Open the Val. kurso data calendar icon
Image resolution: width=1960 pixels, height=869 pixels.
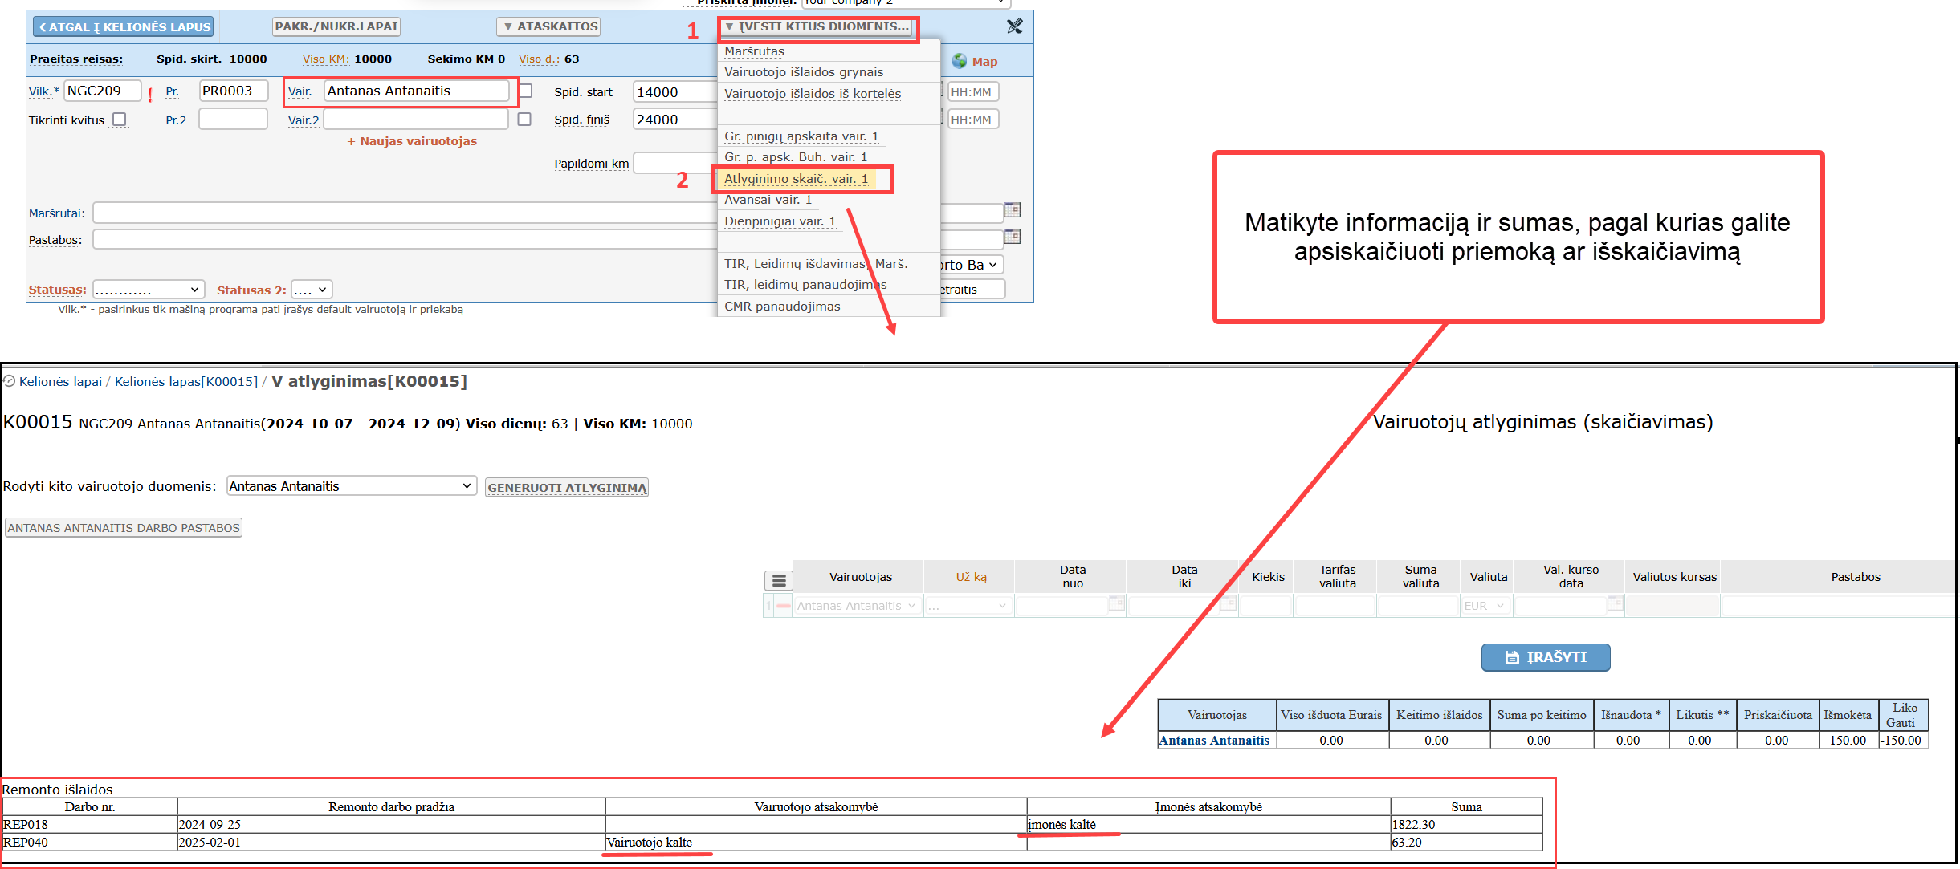1616,604
